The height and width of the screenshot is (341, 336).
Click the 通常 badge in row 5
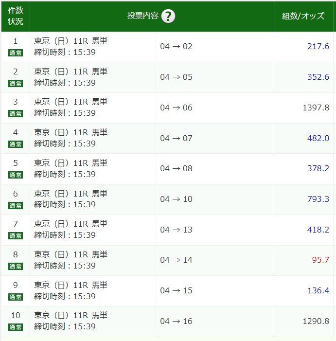[x=16, y=175]
